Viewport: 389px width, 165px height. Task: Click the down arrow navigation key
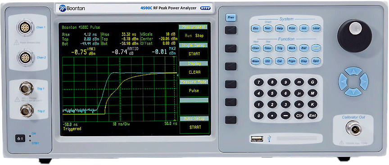click(353, 92)
